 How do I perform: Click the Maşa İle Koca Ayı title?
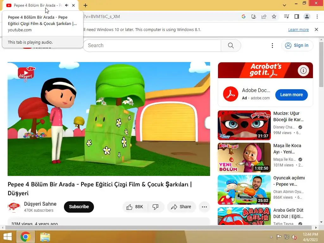pyautogui.click(x=287, y=149)
